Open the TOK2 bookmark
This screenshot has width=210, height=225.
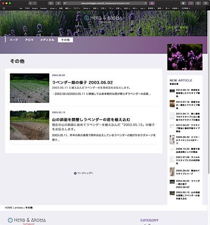pyautogui.click(x=27, y=8)
